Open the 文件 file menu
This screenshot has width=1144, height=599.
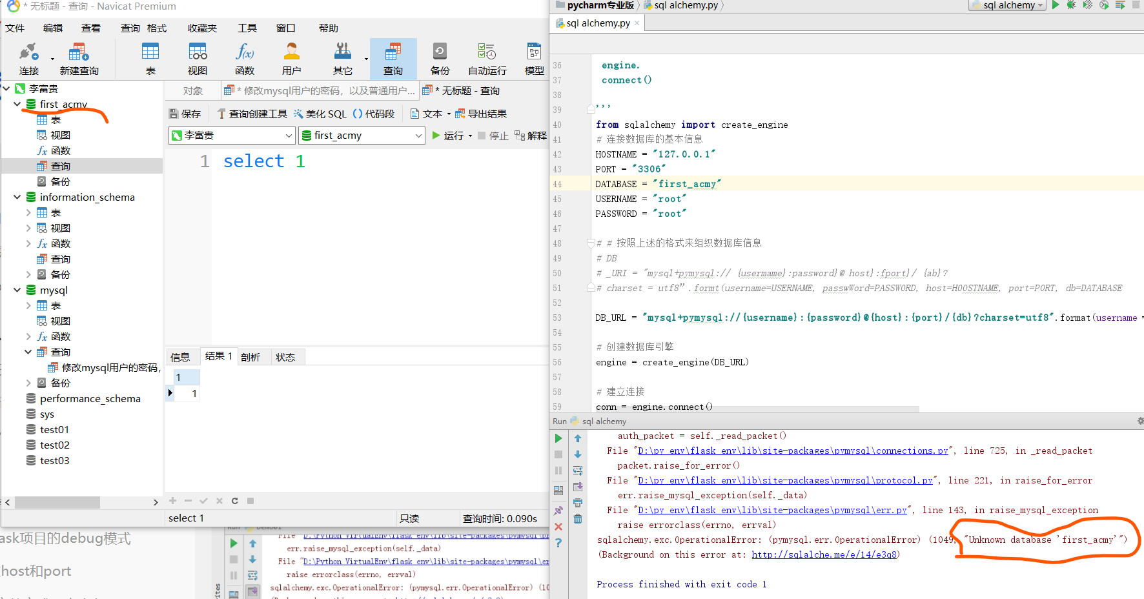(15, 28)
